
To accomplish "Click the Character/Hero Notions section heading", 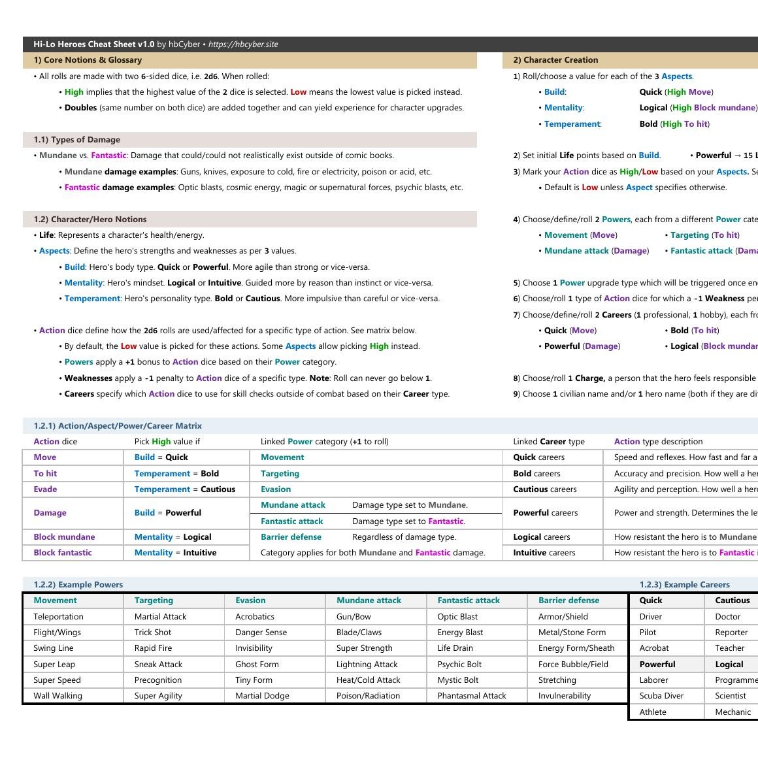I will coord(90,220).
